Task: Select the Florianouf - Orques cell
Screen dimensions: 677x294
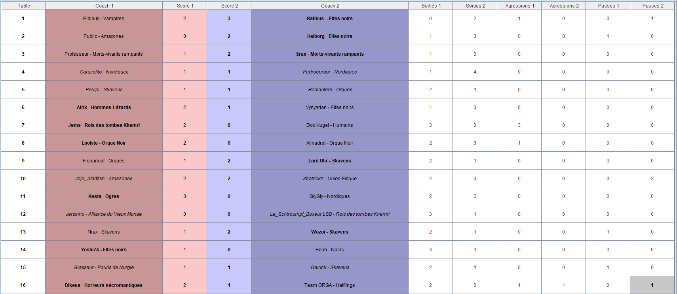Action: [x=104, y=161]
